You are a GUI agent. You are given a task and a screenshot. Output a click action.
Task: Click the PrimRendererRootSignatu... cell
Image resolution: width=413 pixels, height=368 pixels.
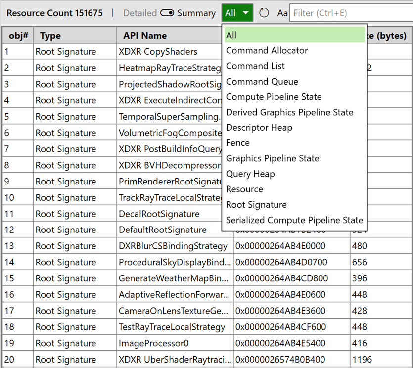tap(170, 181)
